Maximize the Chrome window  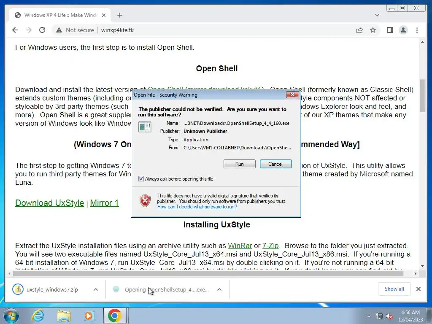402,8
